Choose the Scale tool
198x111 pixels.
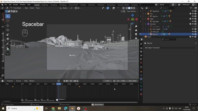point(8,35)
